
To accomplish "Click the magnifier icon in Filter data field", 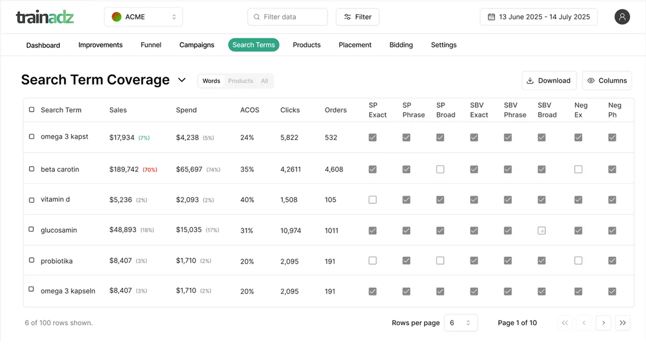I will click(256, 17).
